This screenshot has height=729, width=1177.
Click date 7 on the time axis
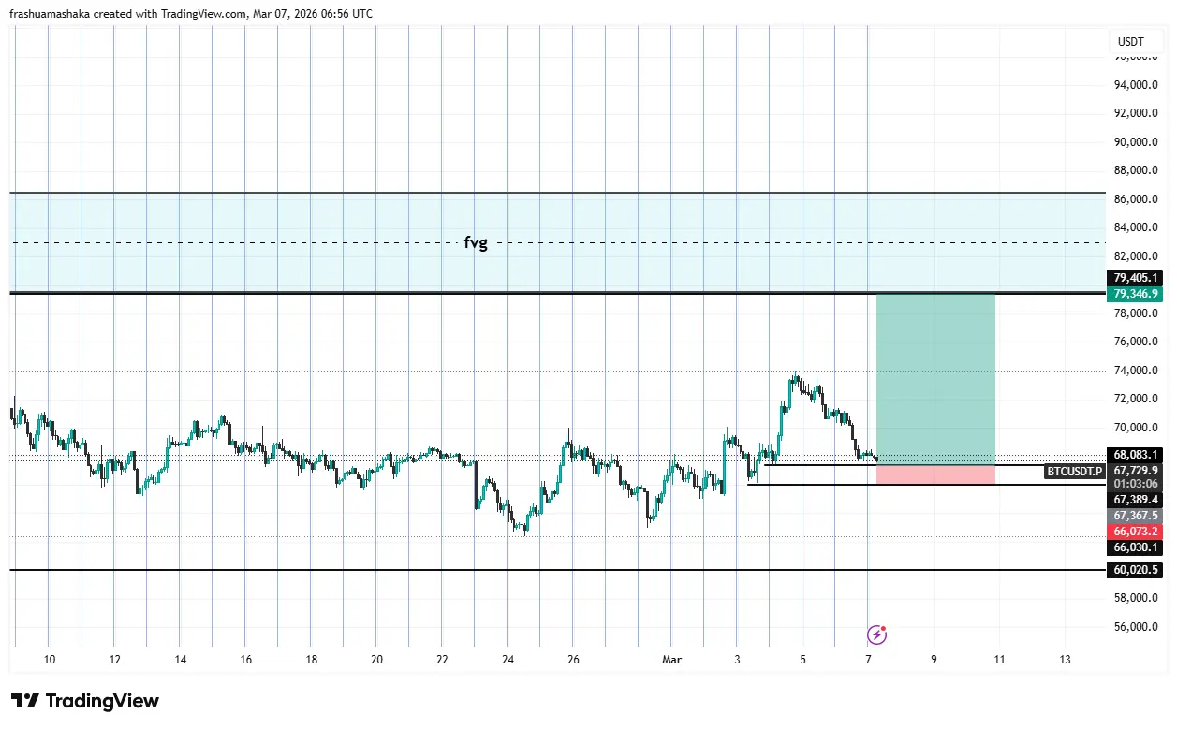coord(868,660)
